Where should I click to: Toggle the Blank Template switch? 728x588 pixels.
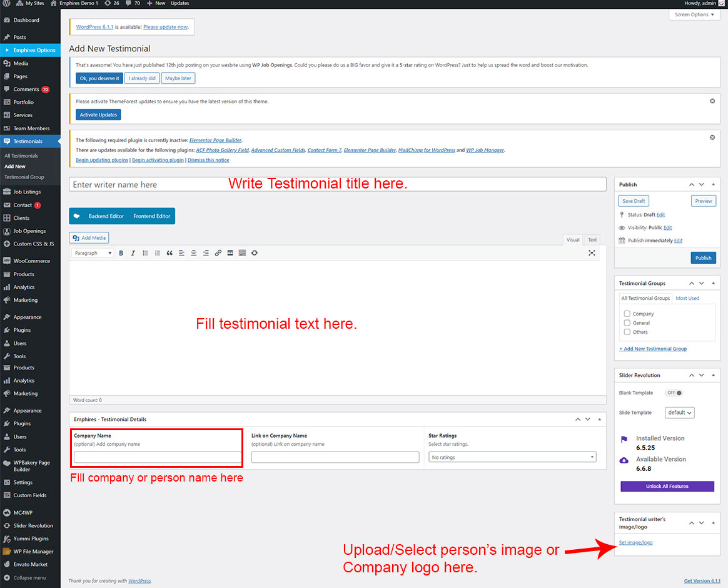[674, 393]
